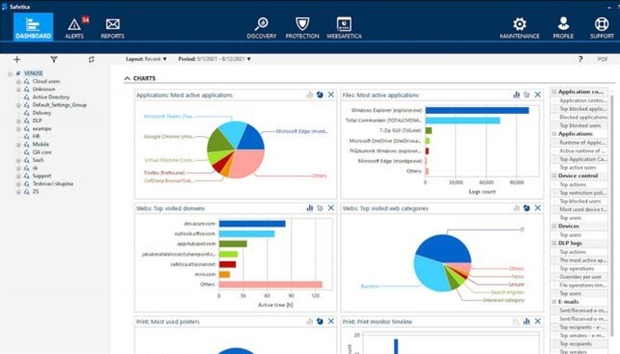Switch the Webs: Top visited domains chart to pie view
Image resolution: width=620 pixels, height=354 pixels.
point(320,207)
